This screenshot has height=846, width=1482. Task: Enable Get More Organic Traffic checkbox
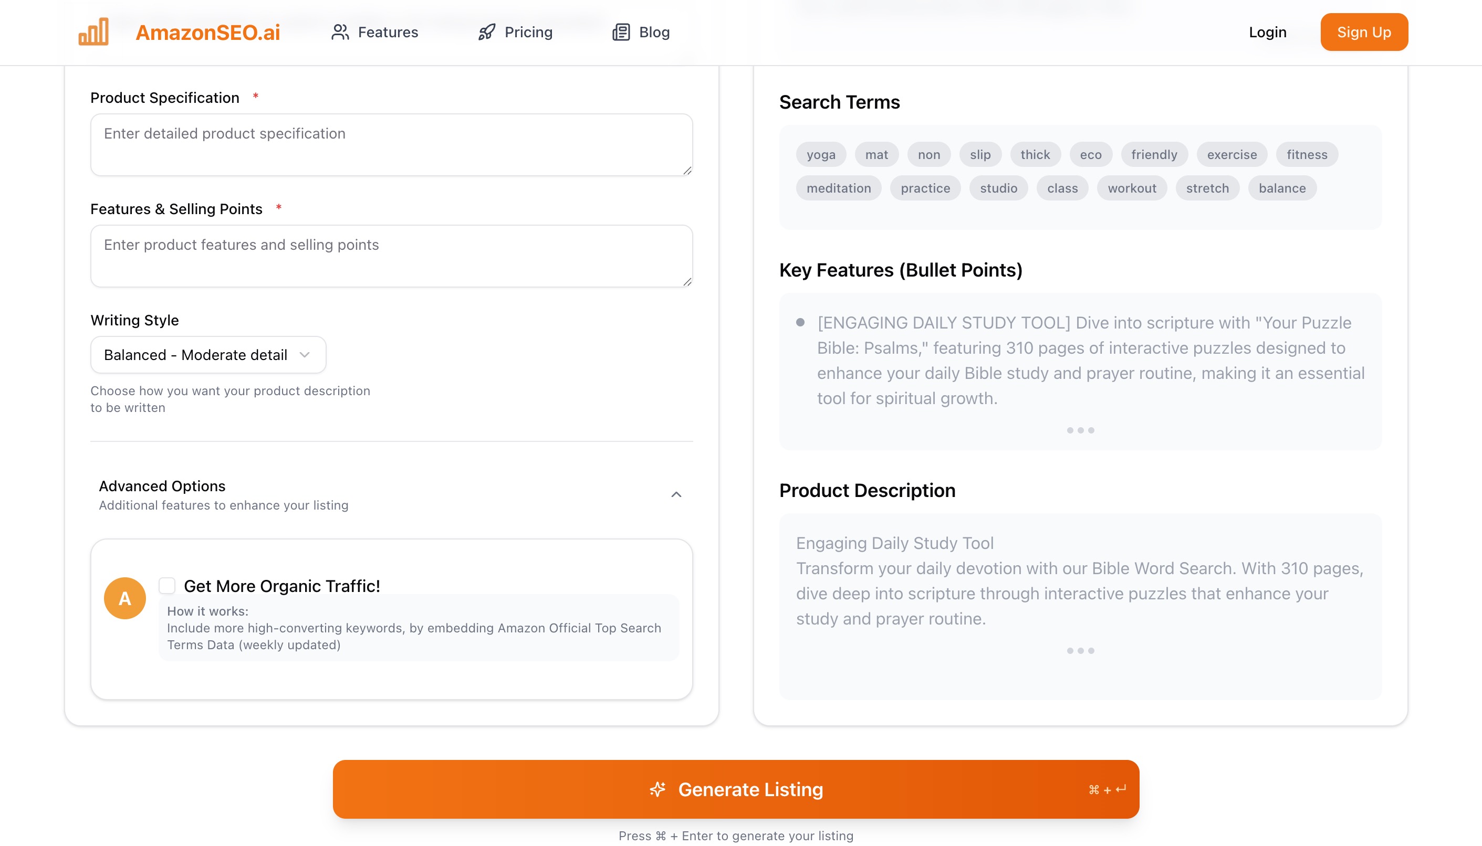pos(167,585)
